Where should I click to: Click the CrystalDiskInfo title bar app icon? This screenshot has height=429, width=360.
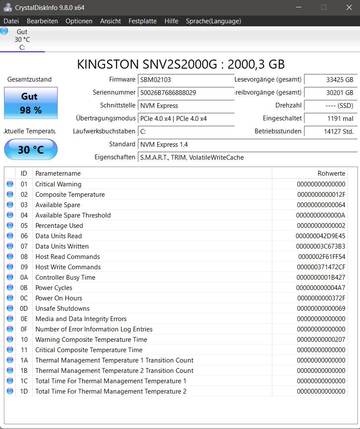7,7
